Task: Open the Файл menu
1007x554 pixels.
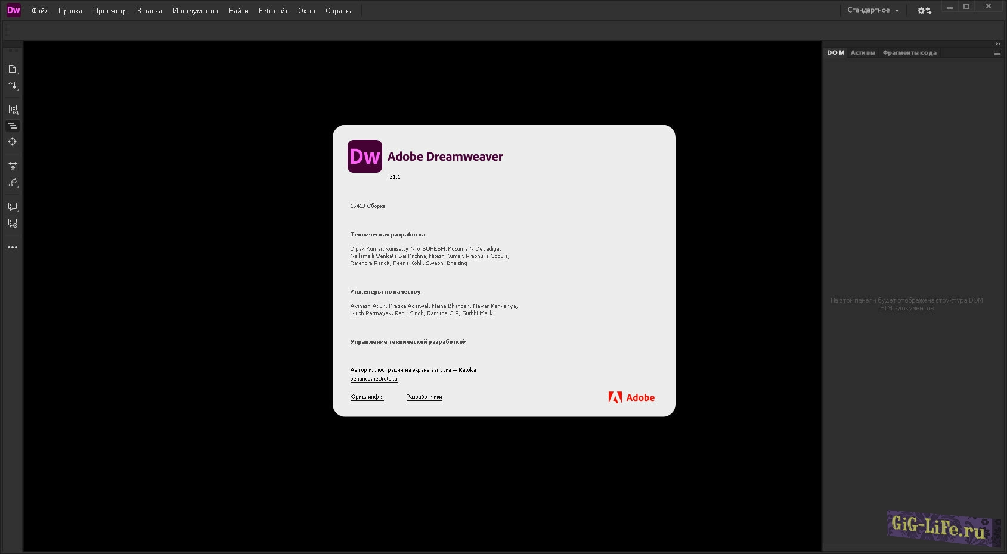Action: tap(40, 11)
